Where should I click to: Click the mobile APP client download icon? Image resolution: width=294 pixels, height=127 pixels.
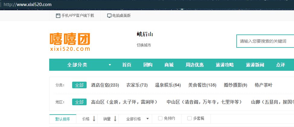tap(58, 16)
